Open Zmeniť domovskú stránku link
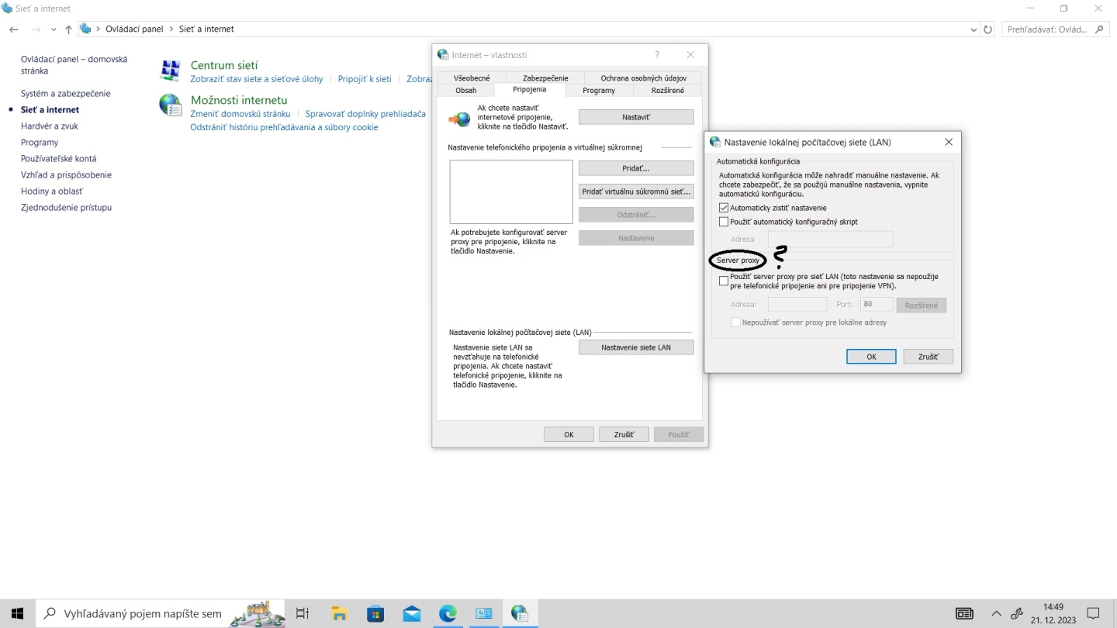The width and height of the screenshot is (1117, 628). click(x=240, y=114)
